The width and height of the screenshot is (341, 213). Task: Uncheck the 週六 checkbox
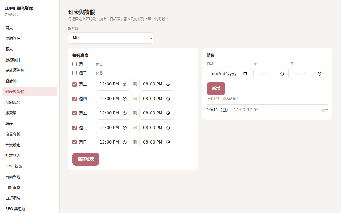click(x=75, y=128)
